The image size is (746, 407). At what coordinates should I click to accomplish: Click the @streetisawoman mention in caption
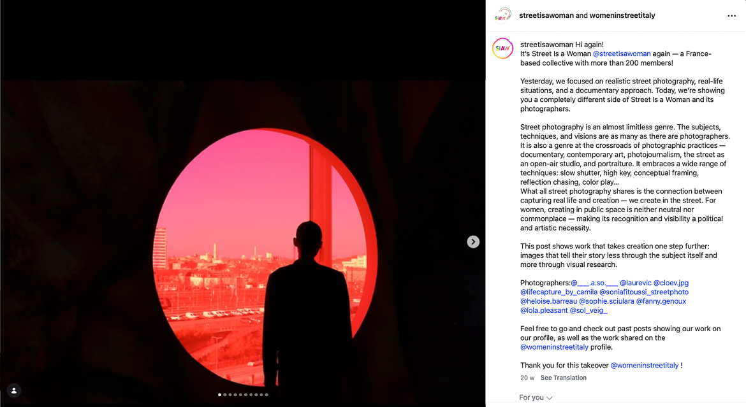pos(622,54)
